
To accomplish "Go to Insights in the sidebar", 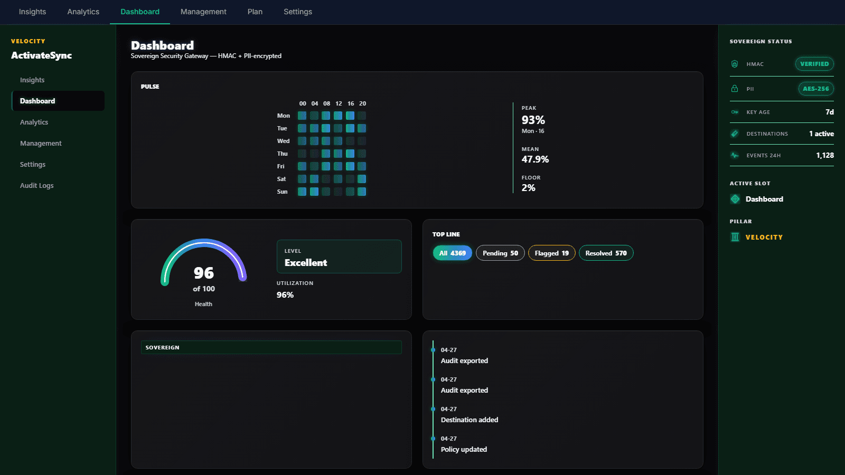I will pyautogui.click(x=58, y=80).
